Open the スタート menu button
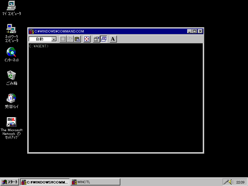Viewport: 248px width, 186px height. pos(10,182)
